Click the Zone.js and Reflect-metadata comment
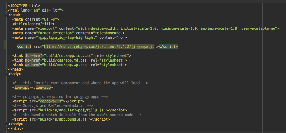Image resolution: width=286 pixels, height=133 pixels. 53,106
